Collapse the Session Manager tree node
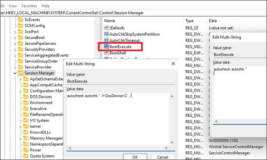The image size is (267, 160). tap(15, 73)
